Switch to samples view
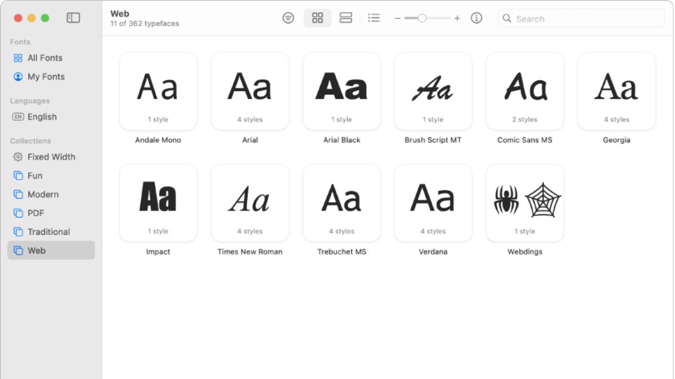This screenshot has width=675, height=379. pyautogui.click(x=346, y=18)
